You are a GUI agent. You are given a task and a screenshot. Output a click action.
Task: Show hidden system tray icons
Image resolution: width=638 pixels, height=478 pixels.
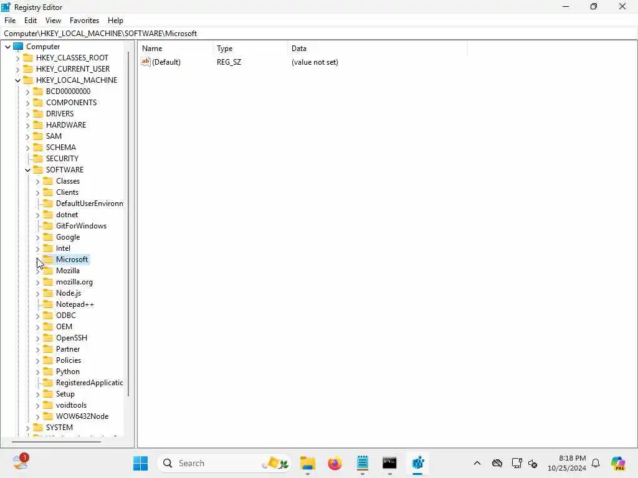477,463
